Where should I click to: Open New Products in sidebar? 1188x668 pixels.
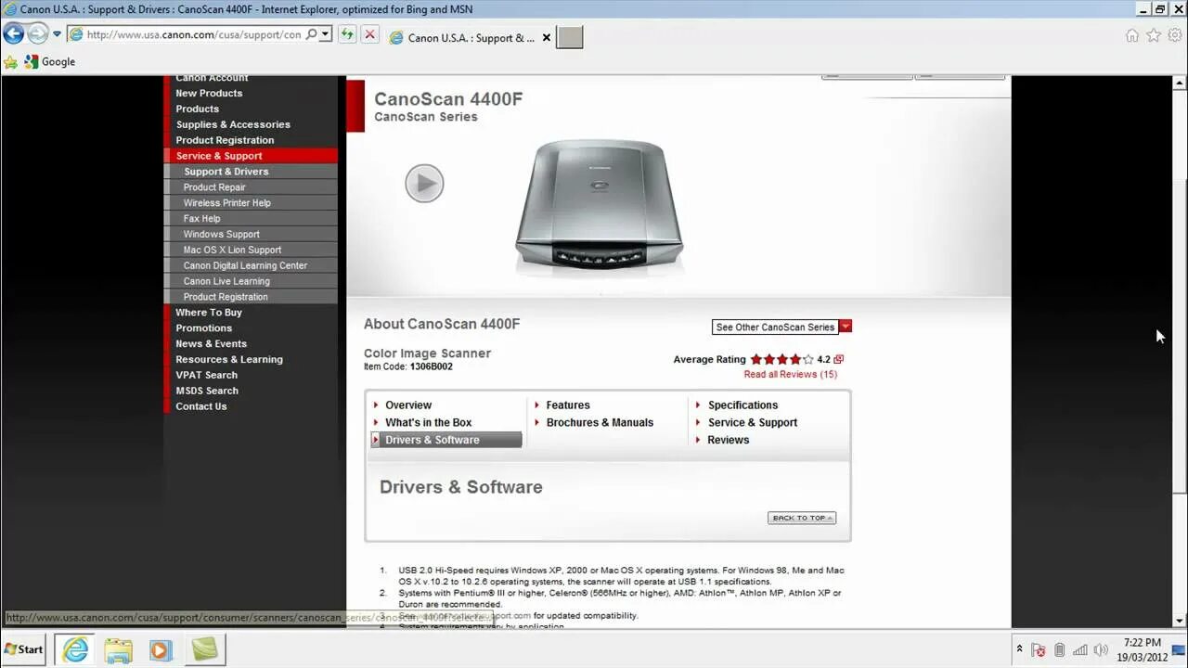click(x=209, y=93)
